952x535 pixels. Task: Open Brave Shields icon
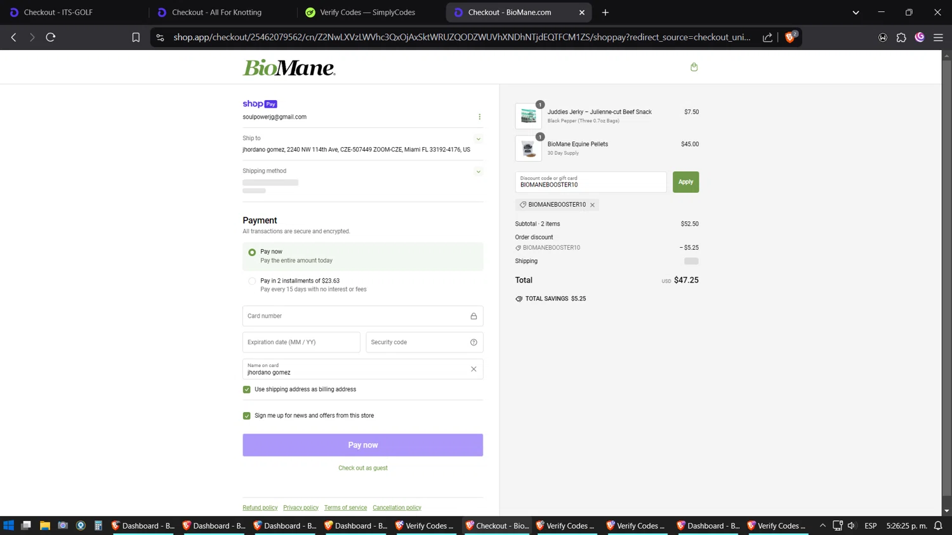click(790, 37)
